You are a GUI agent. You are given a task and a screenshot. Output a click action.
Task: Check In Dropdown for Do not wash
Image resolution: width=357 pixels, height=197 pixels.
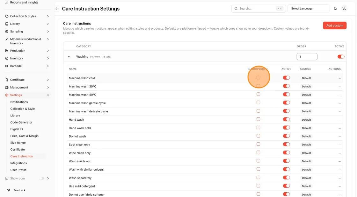[x=258, y=136]
